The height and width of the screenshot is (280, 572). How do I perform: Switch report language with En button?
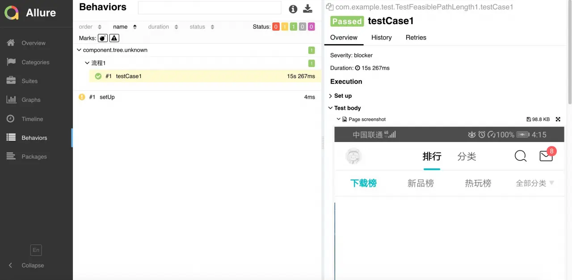tap(36, 250)
